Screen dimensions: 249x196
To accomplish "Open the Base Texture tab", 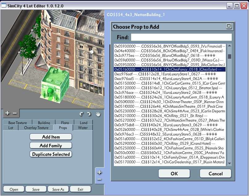I will click(18, 123).
